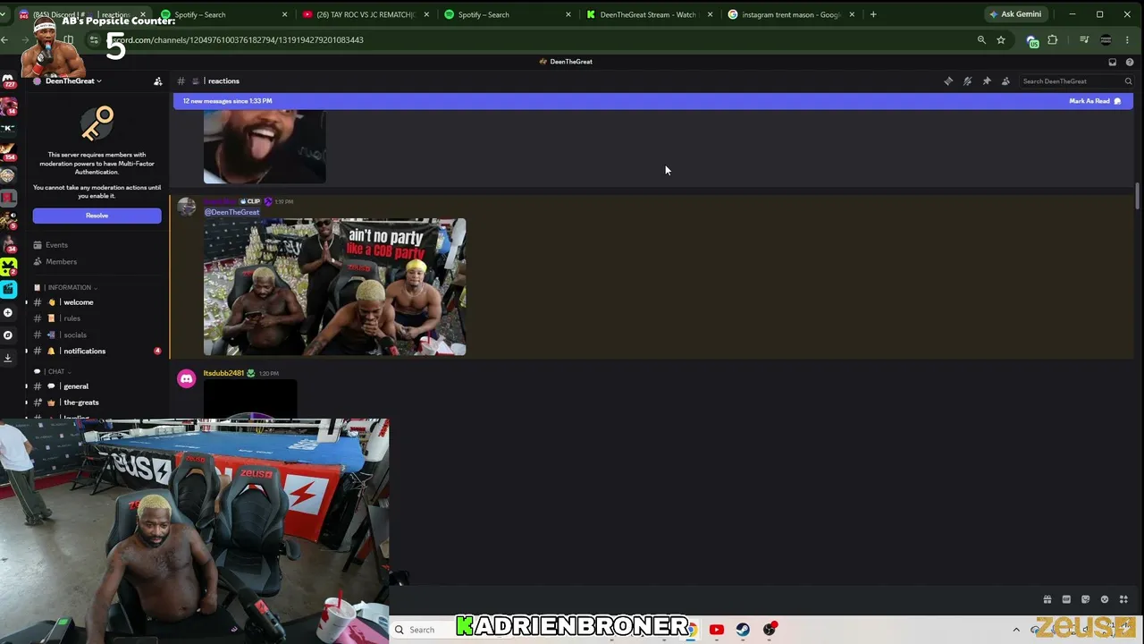Image resolution: width=1144 pixels, height=644 pixels.
Task: Click the Itsdubb2481 username
Action: (x=223, y=373)
